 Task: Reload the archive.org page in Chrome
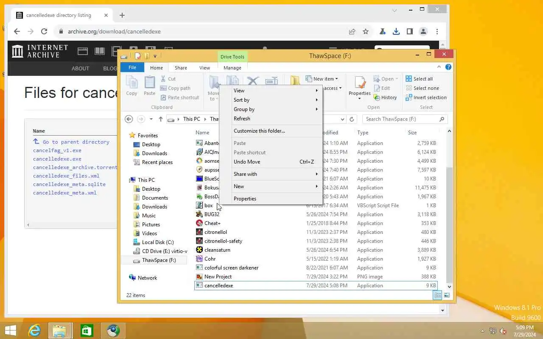[44, 31]
